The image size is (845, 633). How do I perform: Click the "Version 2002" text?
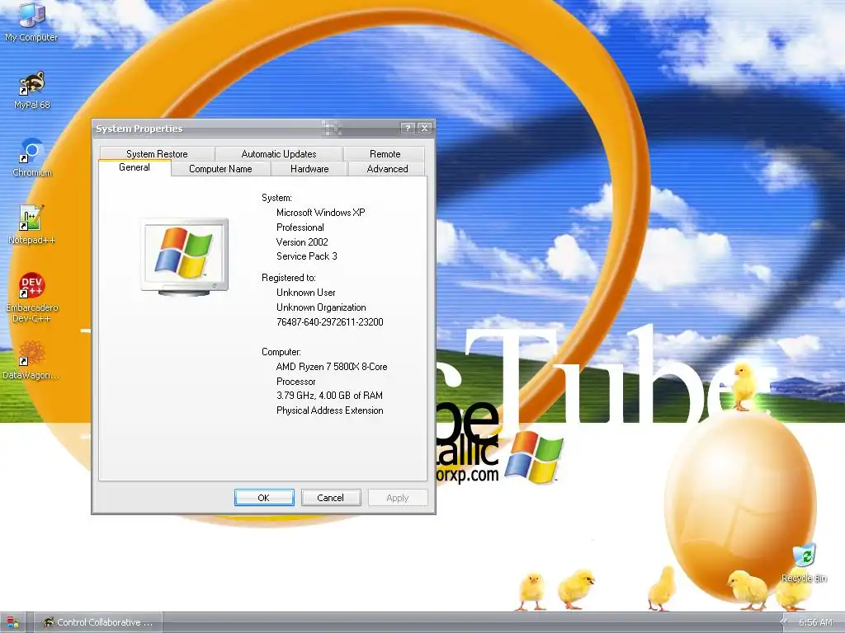coord(302,241)
